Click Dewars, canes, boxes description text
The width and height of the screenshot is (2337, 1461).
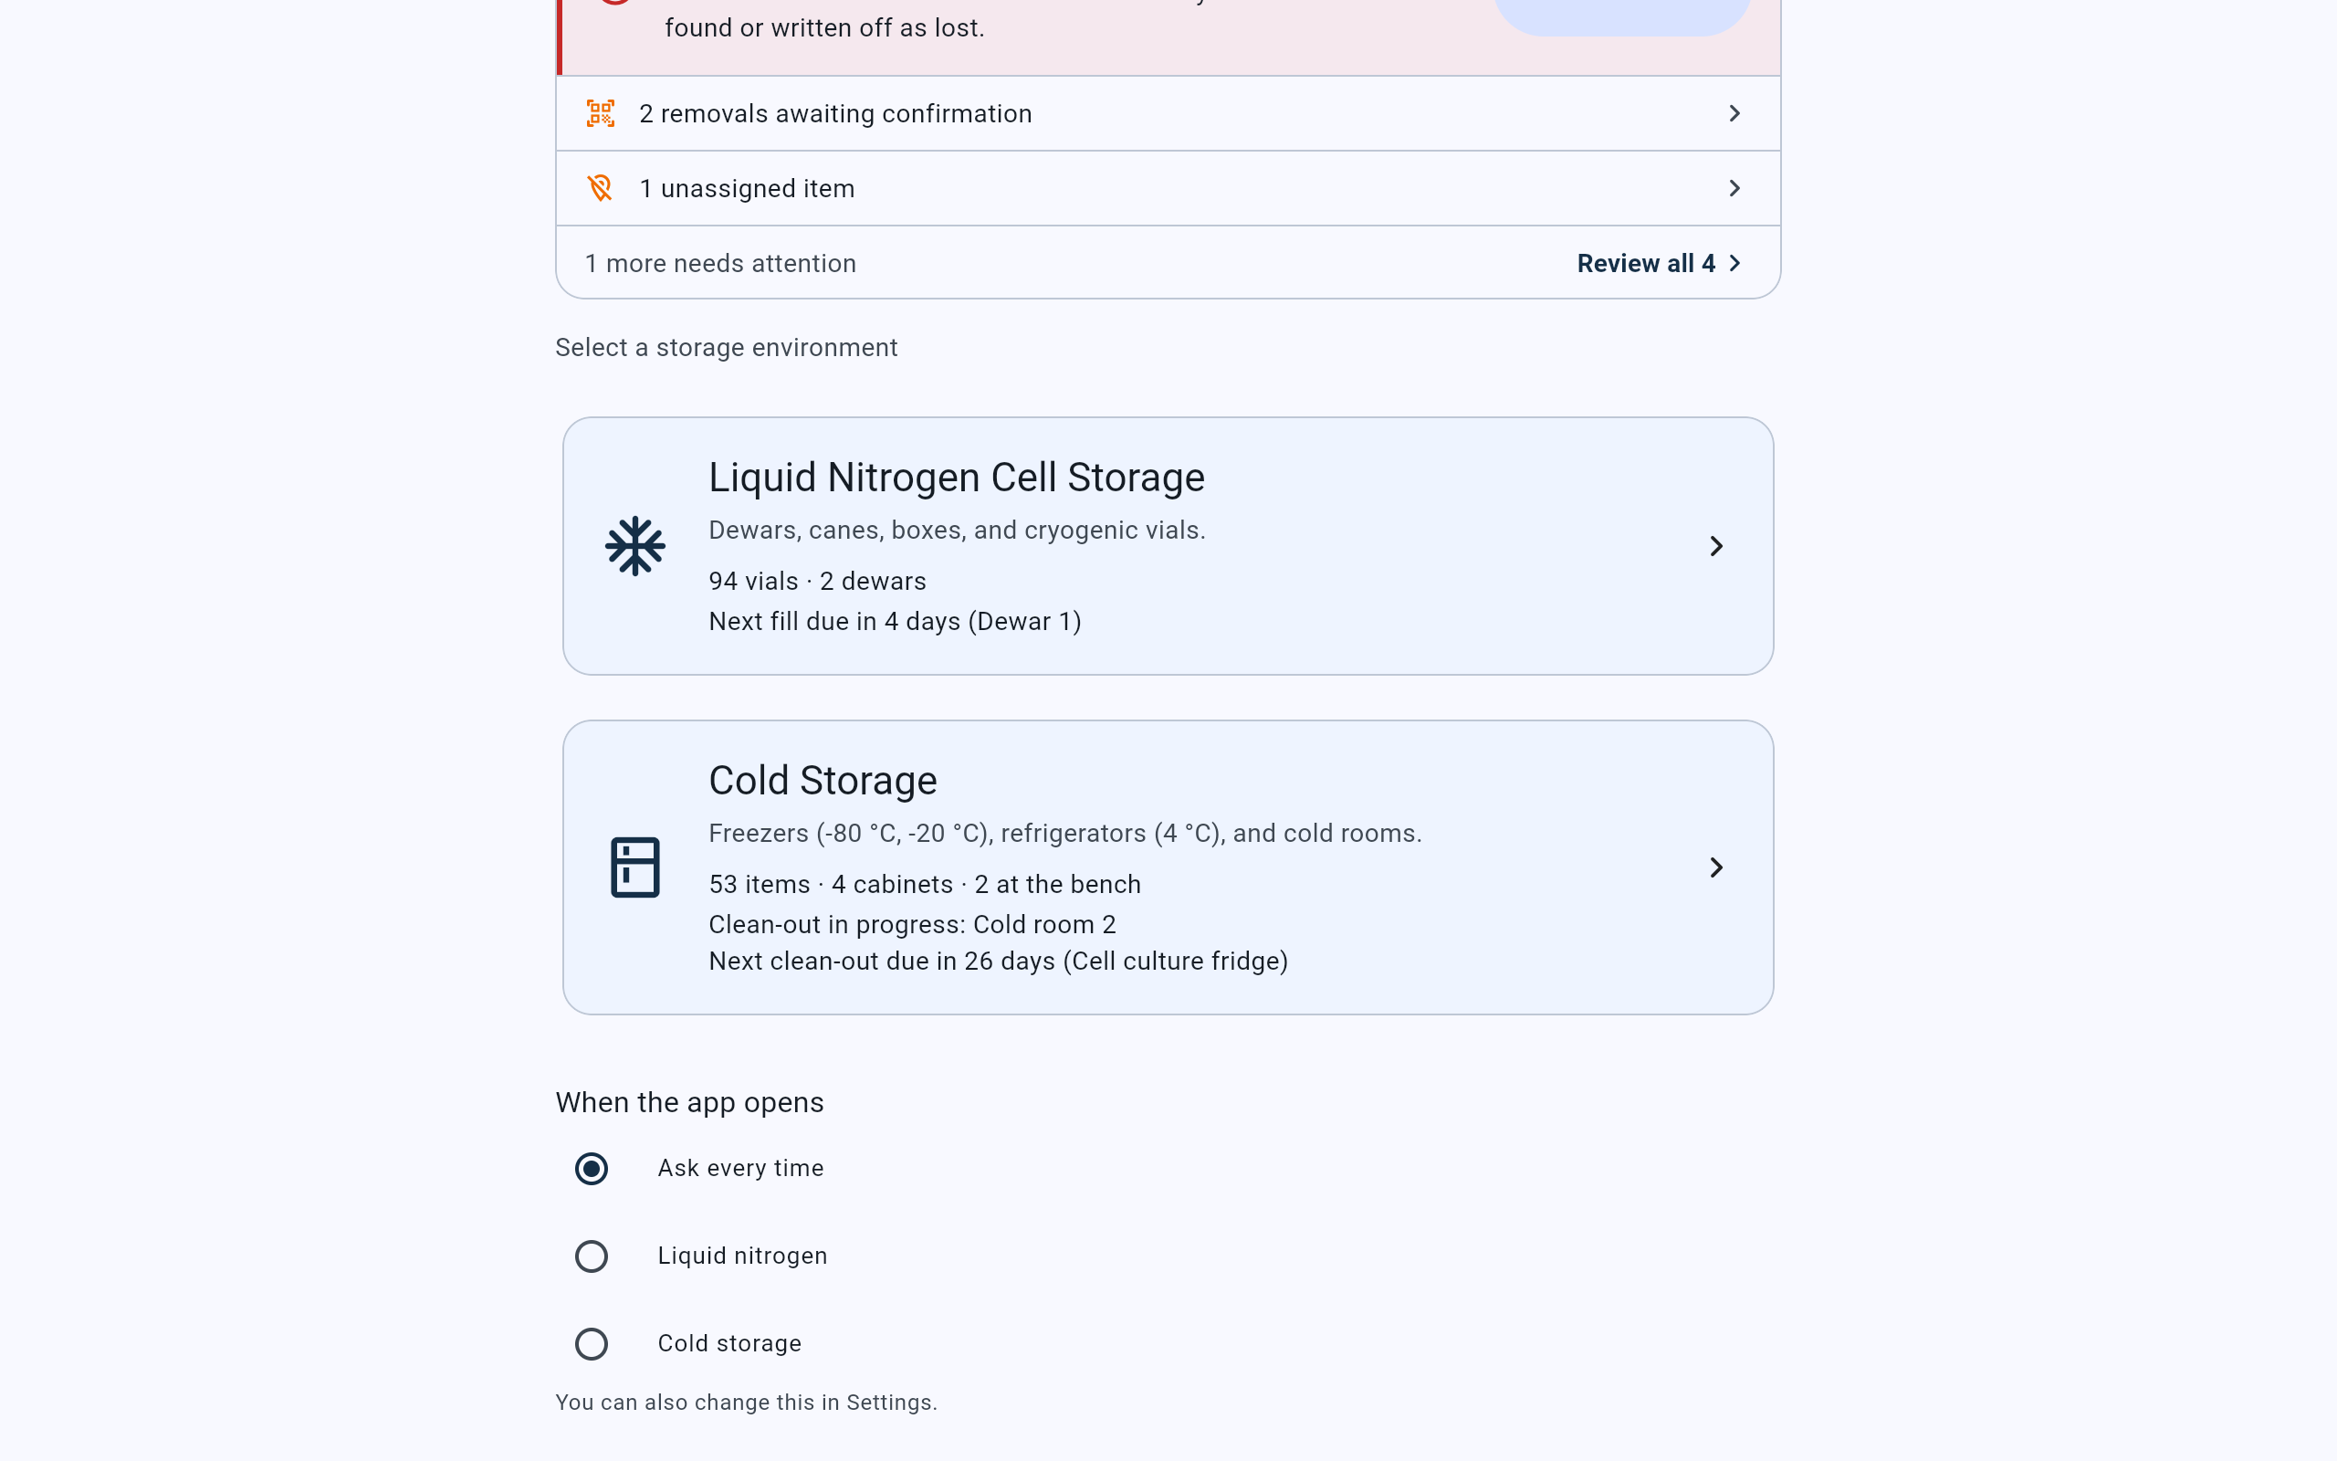(957, 530)
